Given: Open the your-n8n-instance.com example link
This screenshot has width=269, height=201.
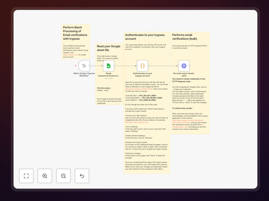Looking at the screenshot, I should coord(137,122).
